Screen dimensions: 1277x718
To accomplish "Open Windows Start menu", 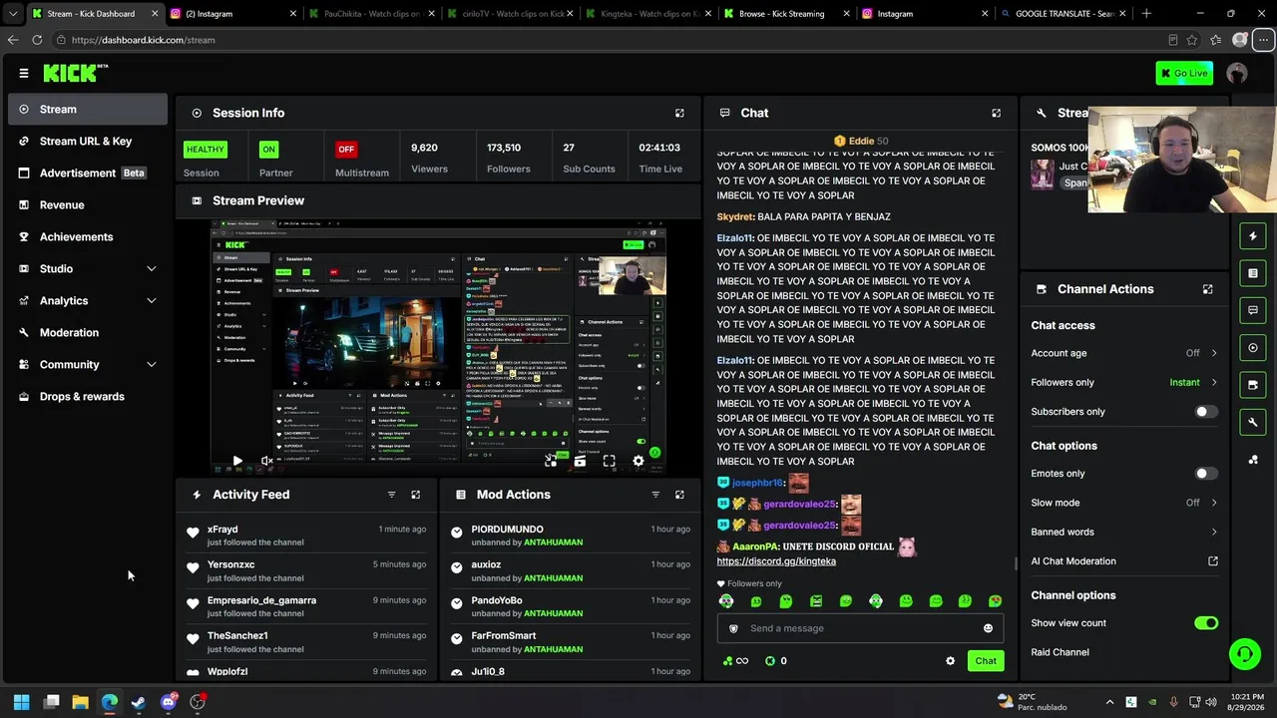I will click(x=22, y=702).
